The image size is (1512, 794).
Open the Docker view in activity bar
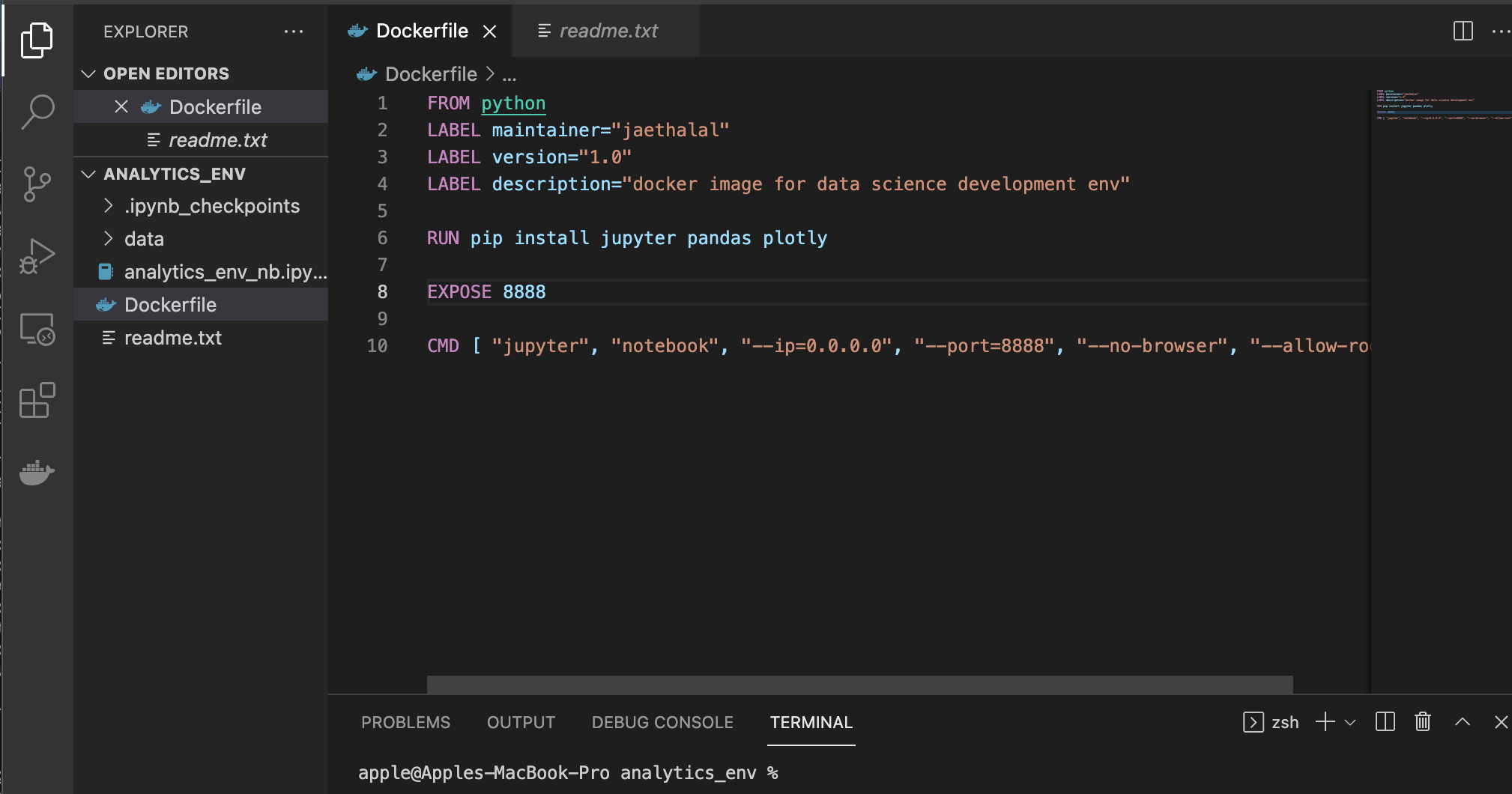pyautogui.click(x=37, y=472)
